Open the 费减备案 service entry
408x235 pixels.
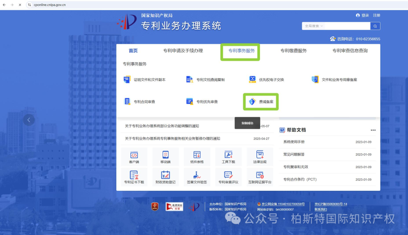point(261,101)
